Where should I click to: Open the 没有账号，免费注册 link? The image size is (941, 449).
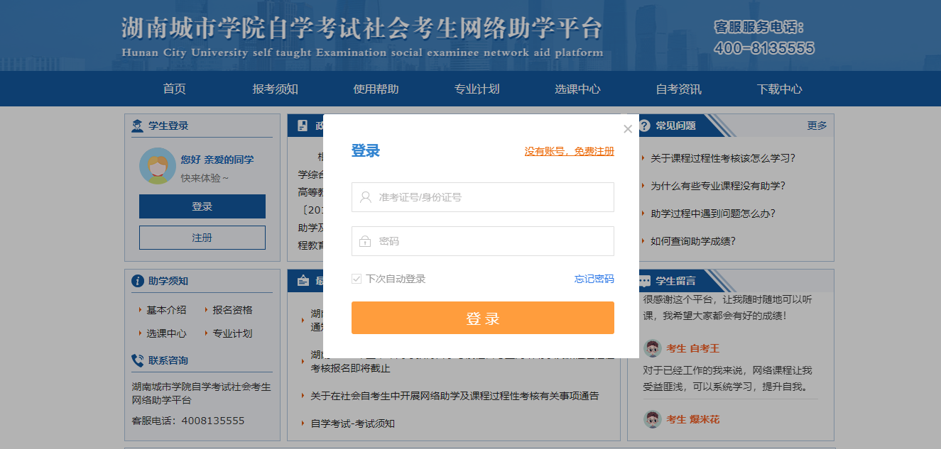click(570, 151)
